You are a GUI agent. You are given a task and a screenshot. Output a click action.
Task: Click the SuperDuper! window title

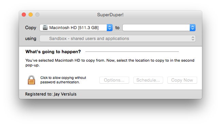111,15
